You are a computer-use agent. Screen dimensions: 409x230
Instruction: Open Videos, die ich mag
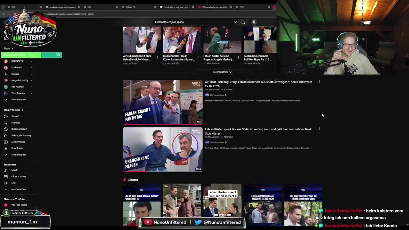21,135
